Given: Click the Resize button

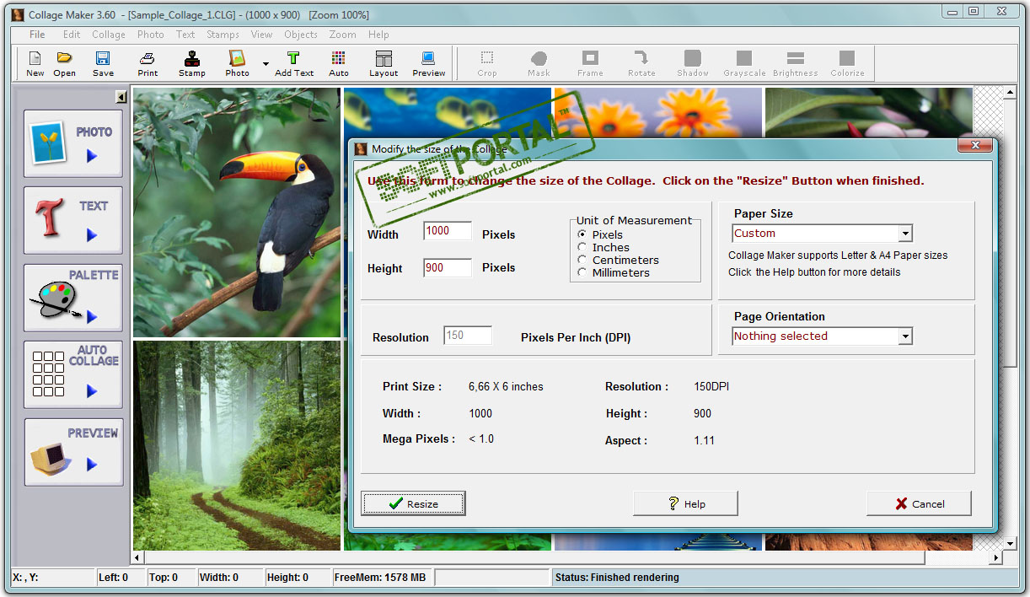Looking at the screenshot, I should 413,503.
